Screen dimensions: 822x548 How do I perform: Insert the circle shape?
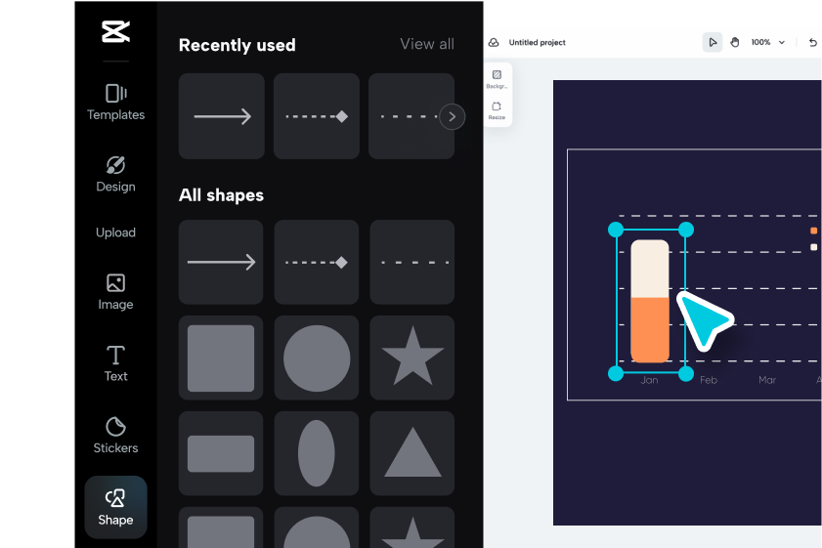(x=316, y=358)
